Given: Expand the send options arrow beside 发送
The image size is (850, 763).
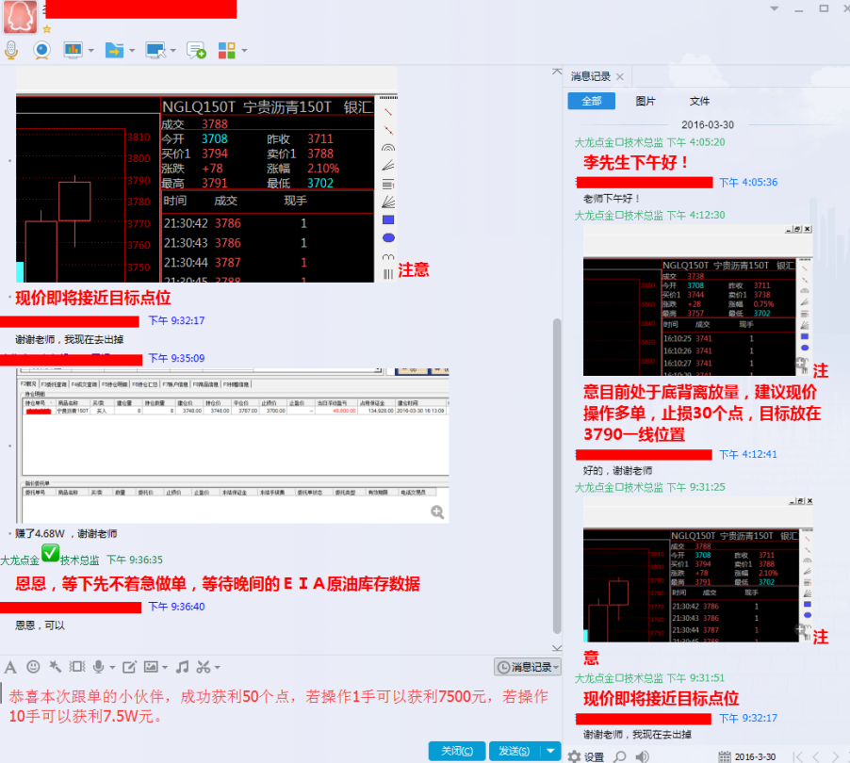Looking at the screenshot, I should [551, 751].
